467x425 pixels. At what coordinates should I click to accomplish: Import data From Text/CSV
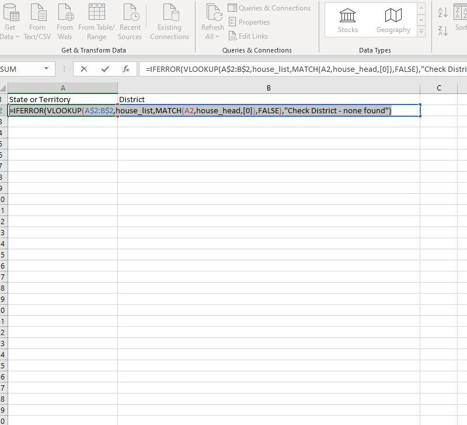click(x=37, y=22)
